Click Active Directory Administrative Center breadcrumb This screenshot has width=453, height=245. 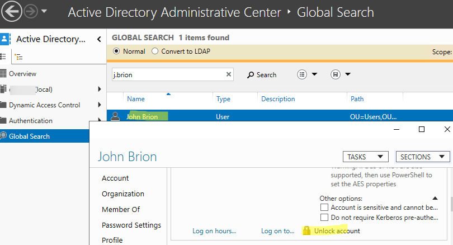pyautogui.click(x=174, y=12)
